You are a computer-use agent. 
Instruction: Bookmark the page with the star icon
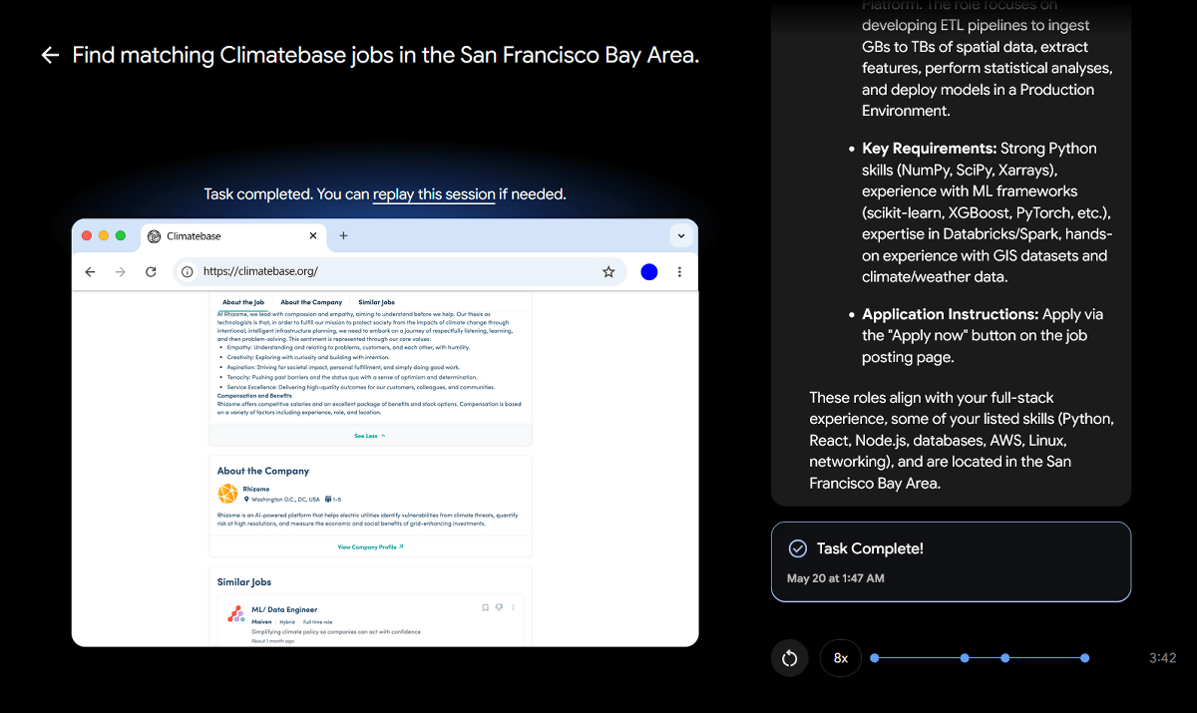point(608,271)
